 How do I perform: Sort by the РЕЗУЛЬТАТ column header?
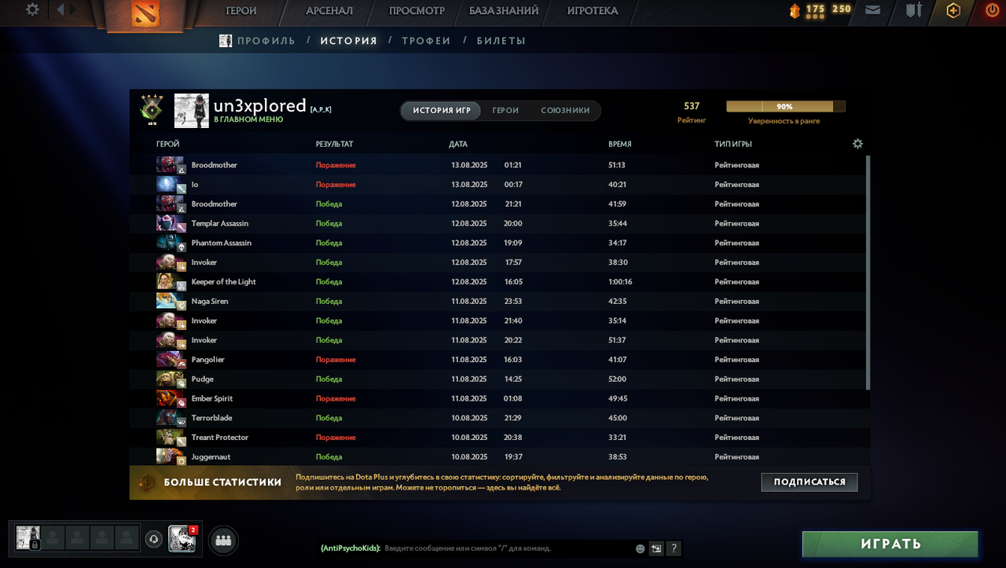point(335,145)
